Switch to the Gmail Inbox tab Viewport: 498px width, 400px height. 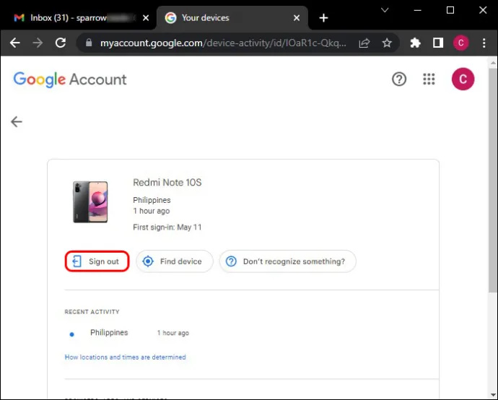(x=73, y=18)
